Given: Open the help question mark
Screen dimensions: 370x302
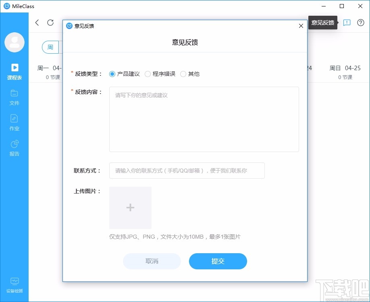Looking at the screenshot, I should click(x=360, y=23).
